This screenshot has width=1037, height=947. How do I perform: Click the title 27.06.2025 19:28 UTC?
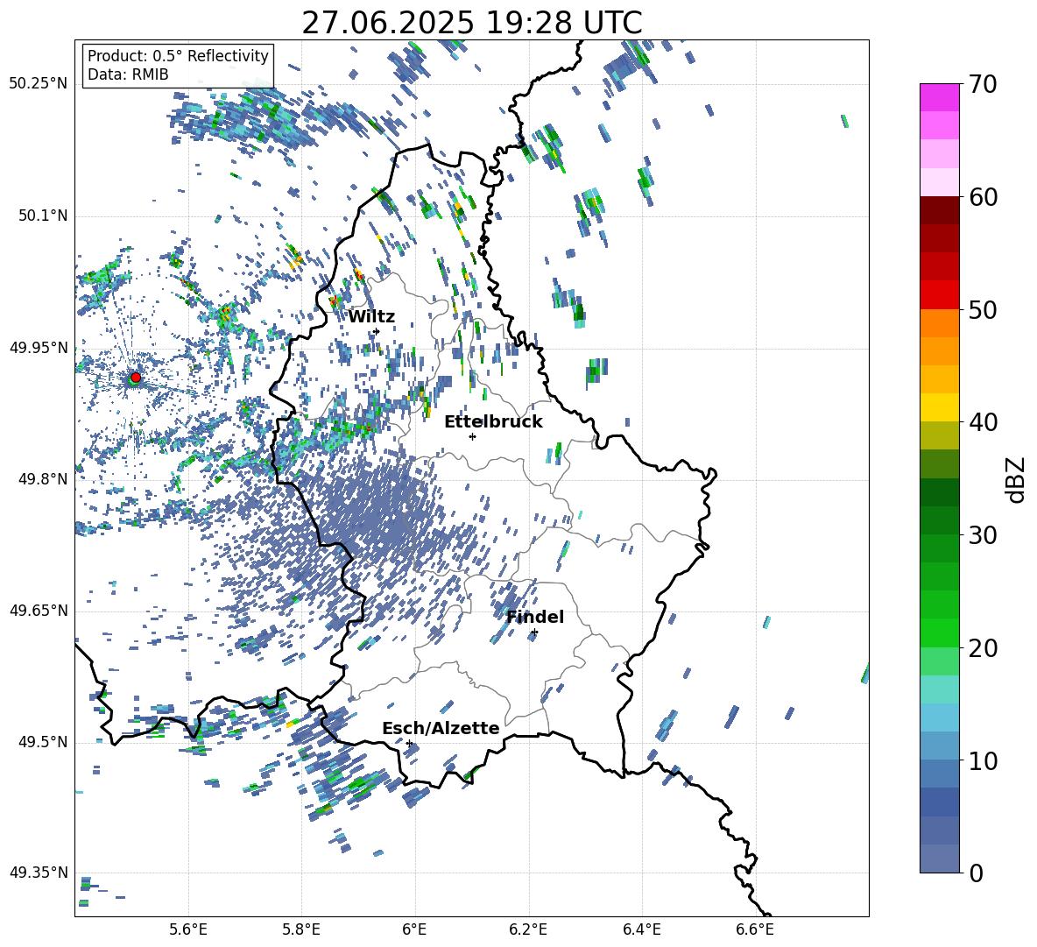[x=472, y=23]
